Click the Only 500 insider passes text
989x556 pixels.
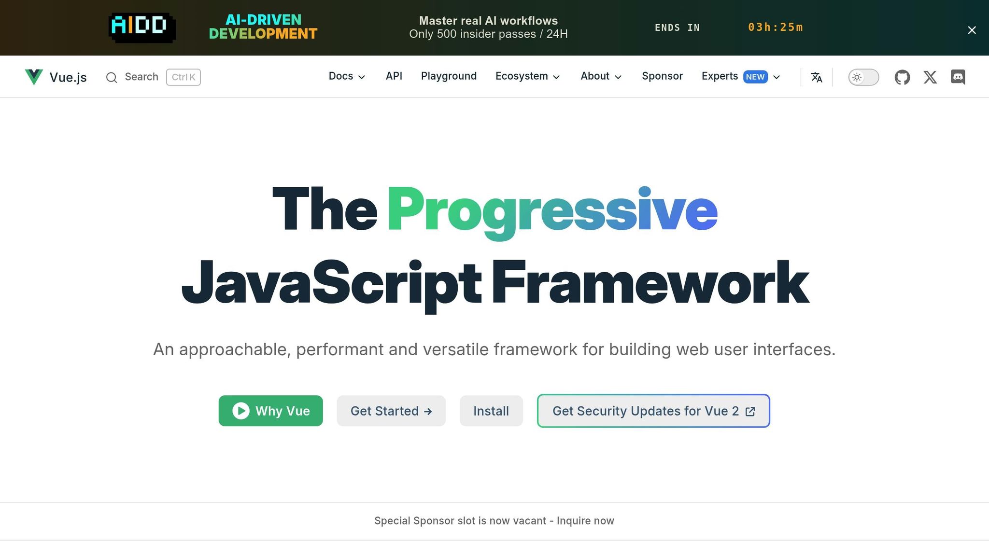point(488,34)
